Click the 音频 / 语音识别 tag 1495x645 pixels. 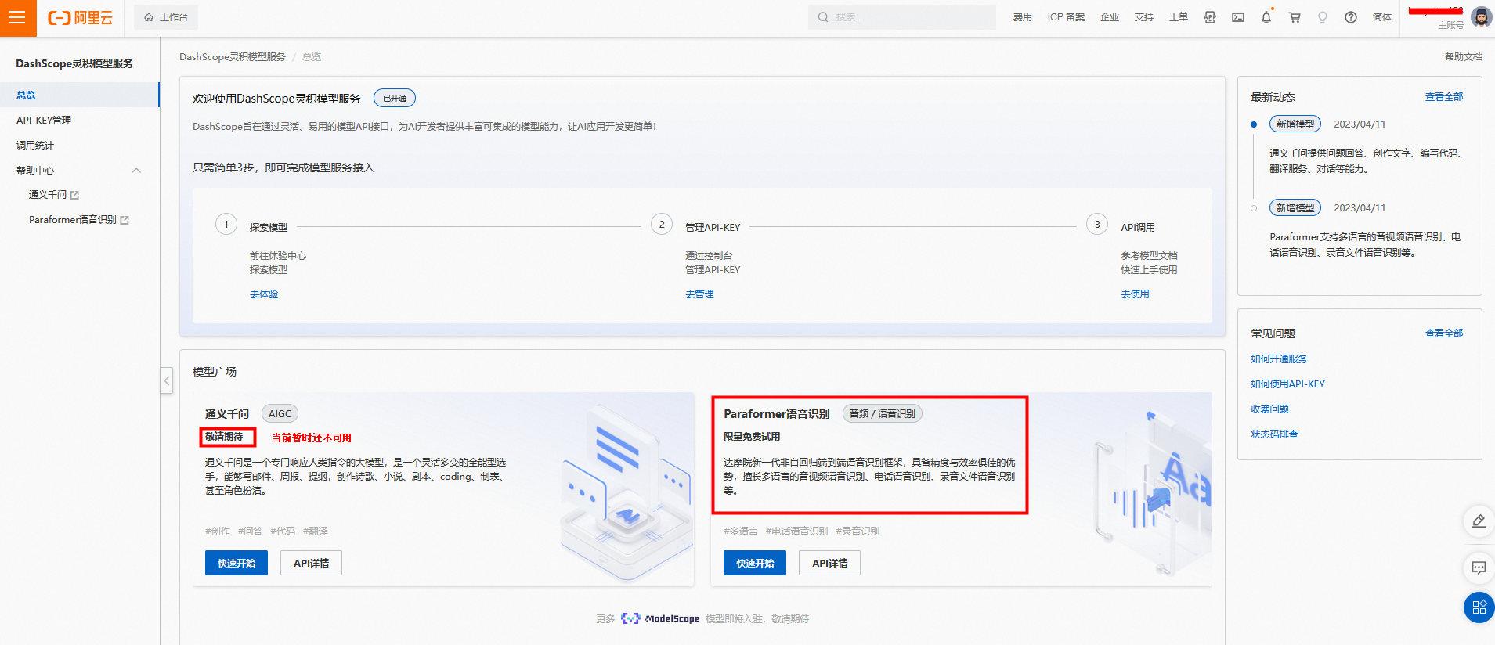pos(882,414)
